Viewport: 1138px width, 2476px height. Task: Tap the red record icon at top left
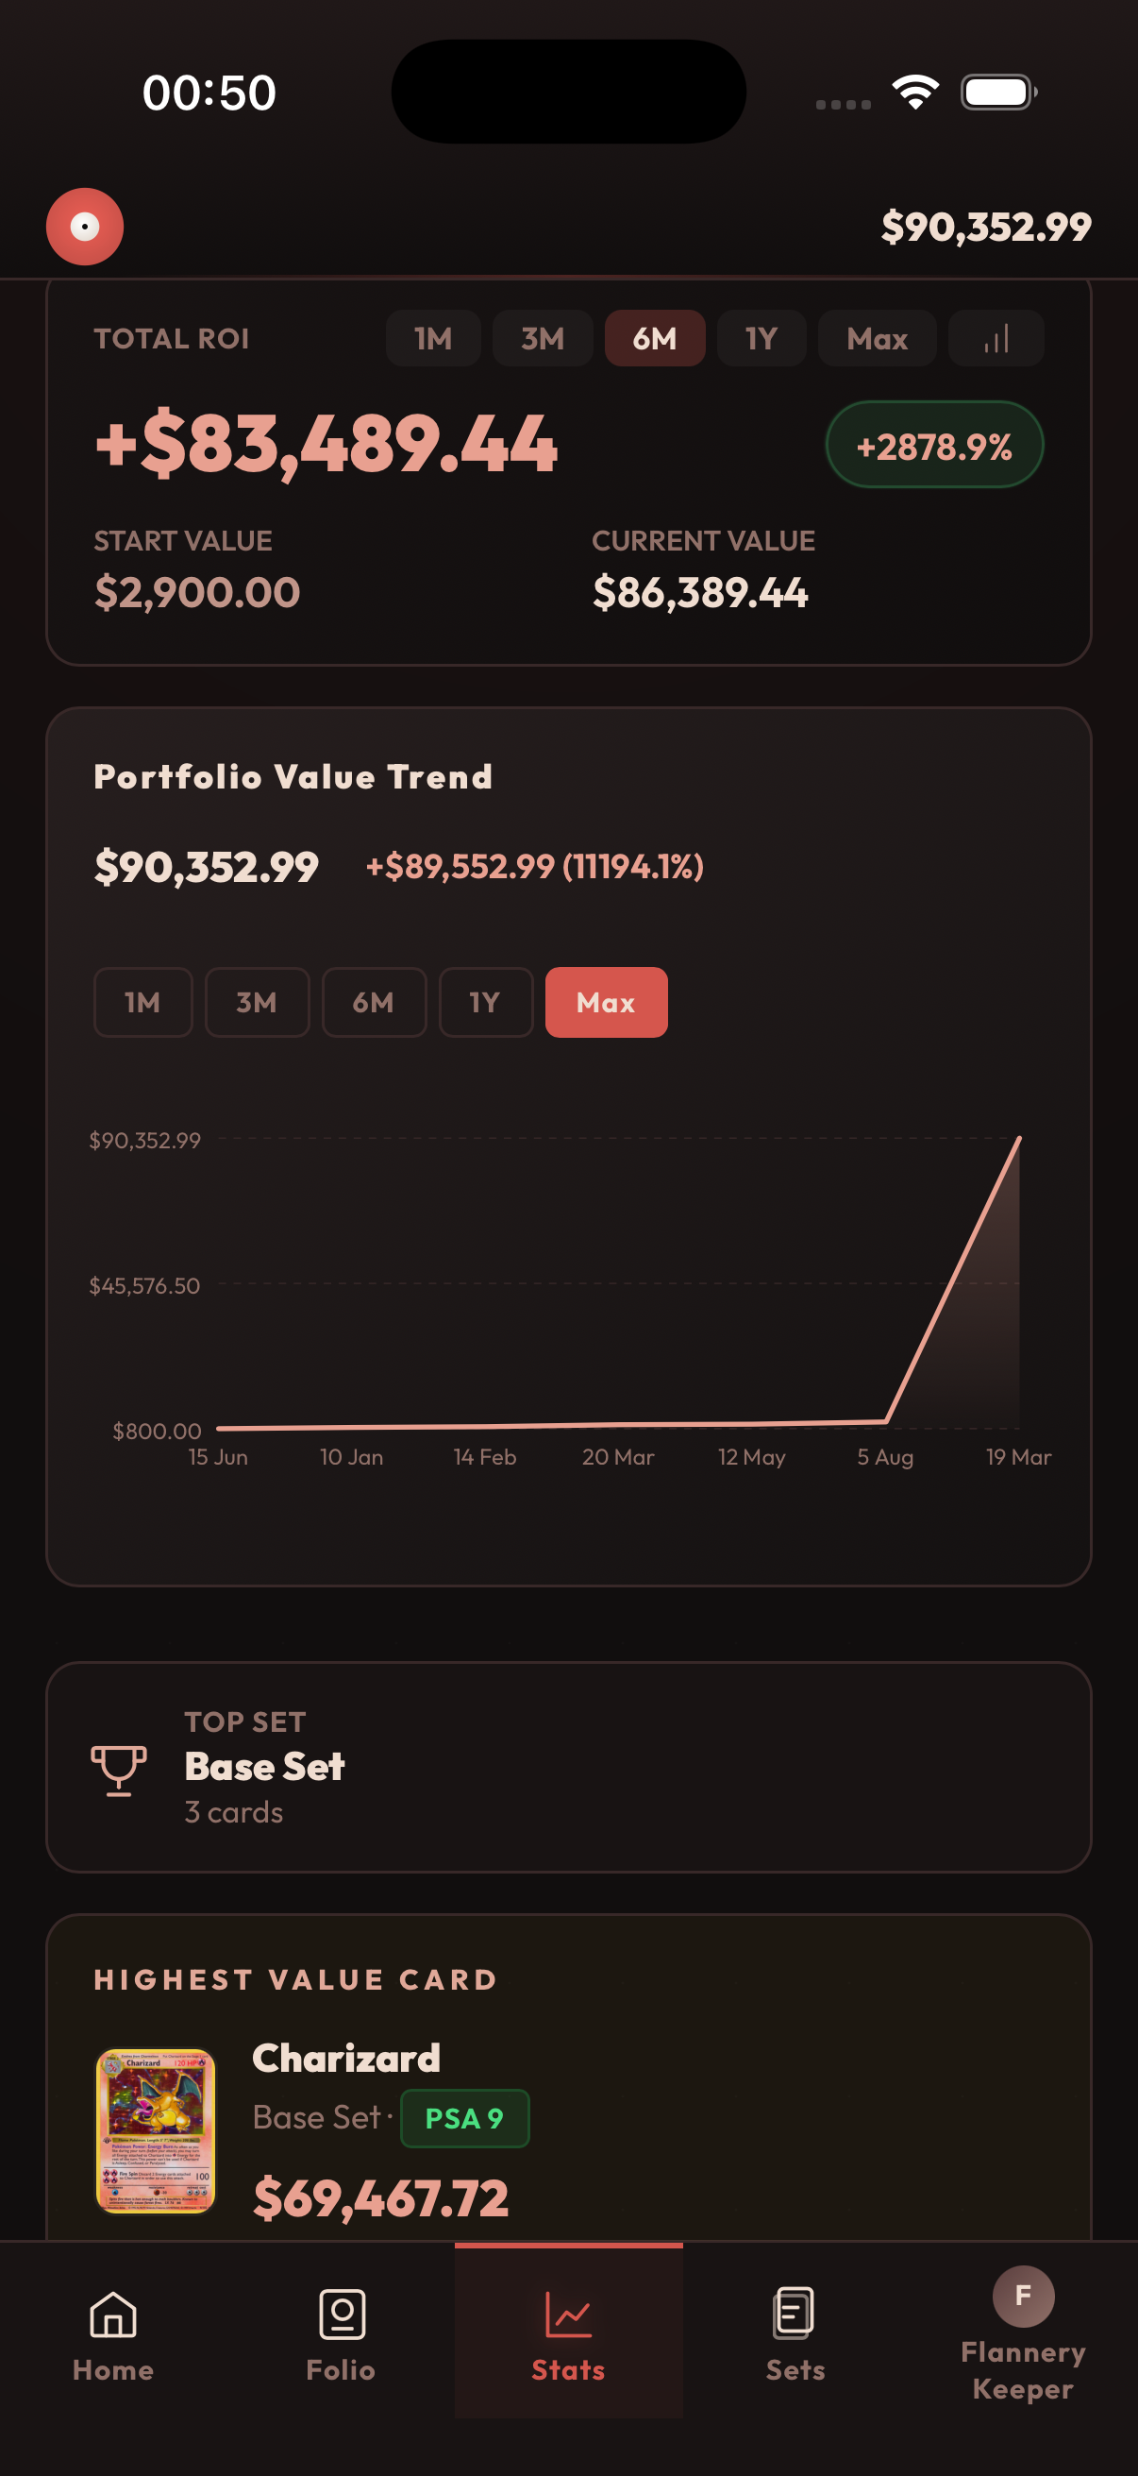click(85, 225)
